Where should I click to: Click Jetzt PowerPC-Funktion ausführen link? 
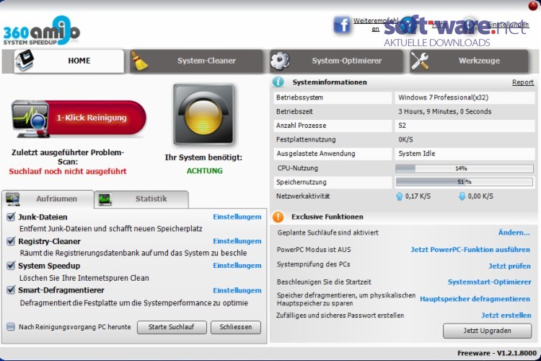(x=470, y=249)
